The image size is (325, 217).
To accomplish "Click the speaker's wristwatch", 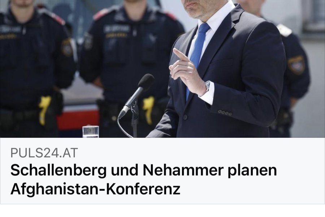I will [208, 86].
